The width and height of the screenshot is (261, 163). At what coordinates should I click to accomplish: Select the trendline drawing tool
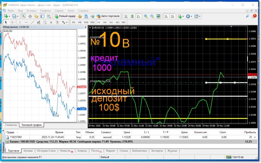pos(33,22)
